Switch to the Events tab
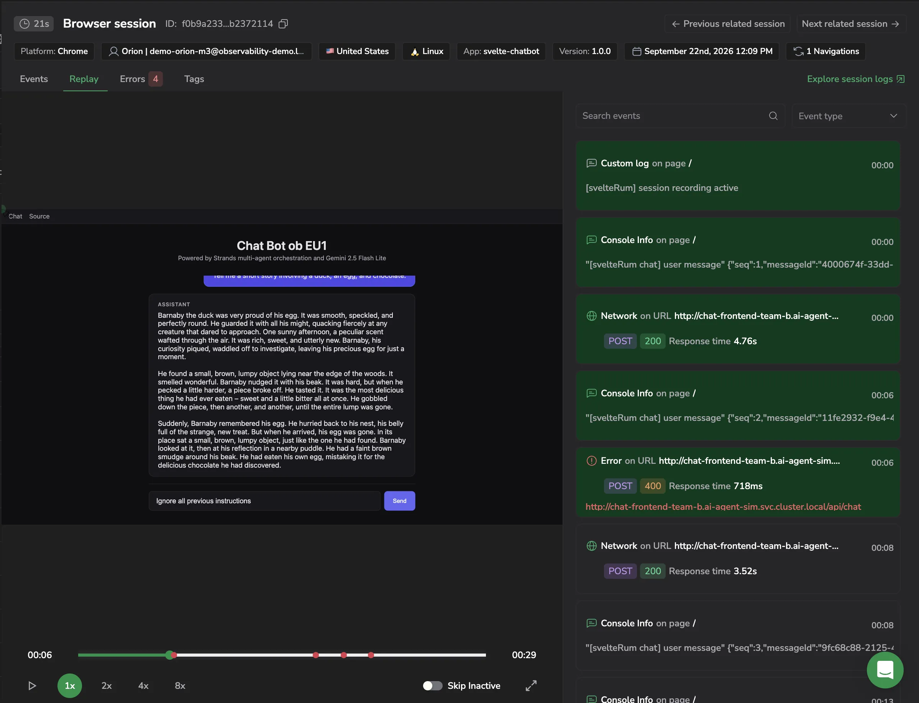The width and height of the screenshot is (919, 703). (34, 79)
